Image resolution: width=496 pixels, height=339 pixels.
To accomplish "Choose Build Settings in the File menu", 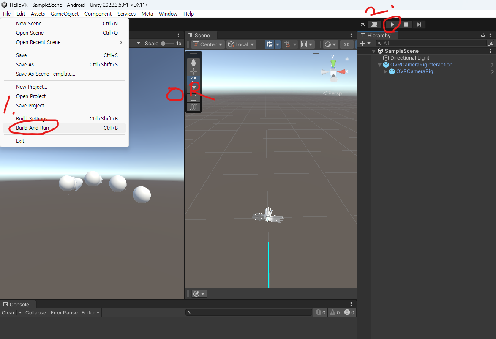I will (x=65, y=119).
